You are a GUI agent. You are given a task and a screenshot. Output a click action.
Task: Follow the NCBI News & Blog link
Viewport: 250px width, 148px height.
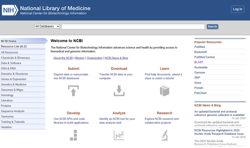(116, 58)
